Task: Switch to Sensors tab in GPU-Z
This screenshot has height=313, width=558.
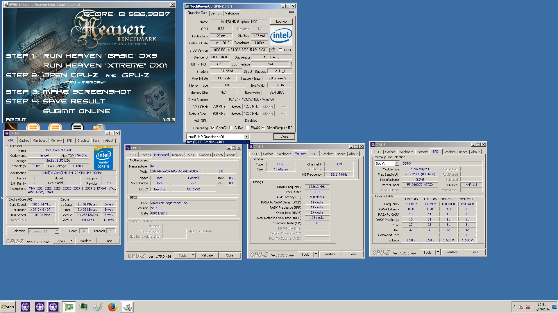Action: click(x=216, y=13)
